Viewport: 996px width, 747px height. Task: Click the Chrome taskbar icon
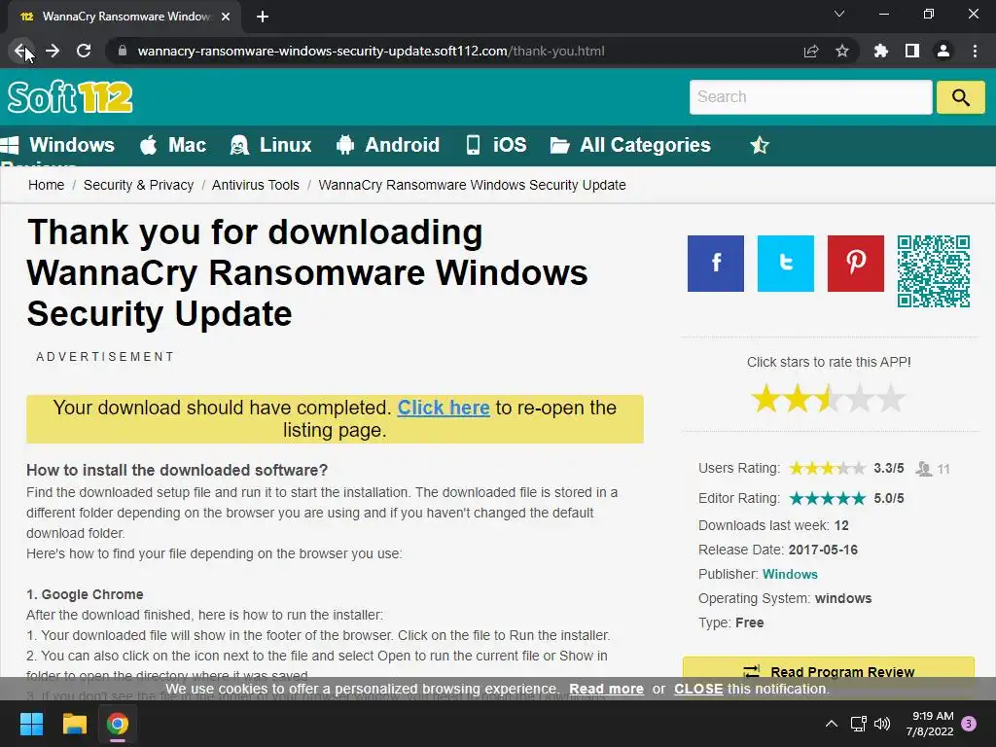point(118,724)
